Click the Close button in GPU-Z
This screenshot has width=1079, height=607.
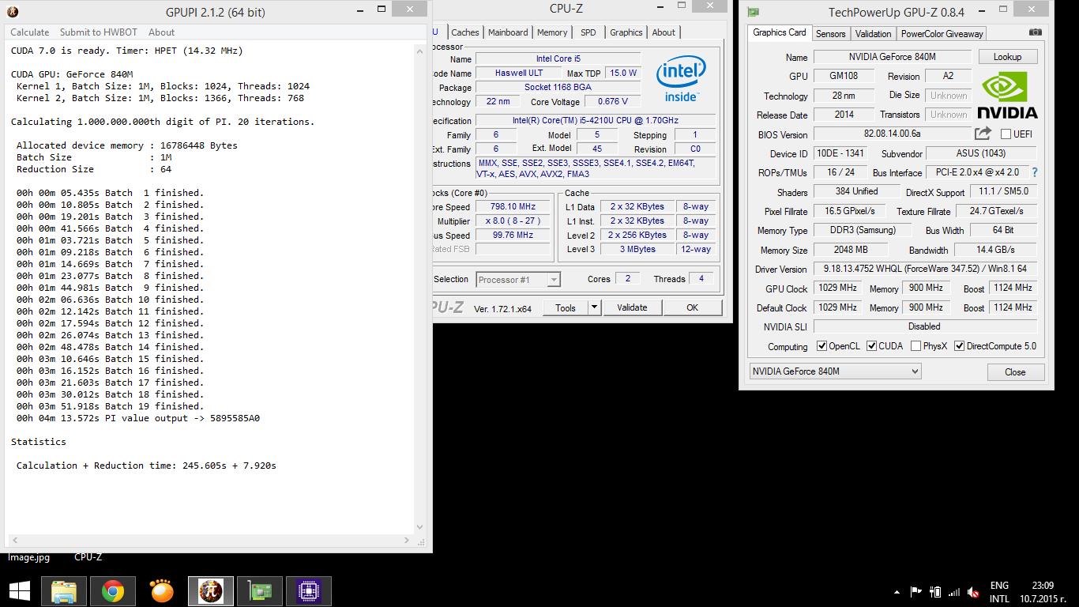(1015, 372)
